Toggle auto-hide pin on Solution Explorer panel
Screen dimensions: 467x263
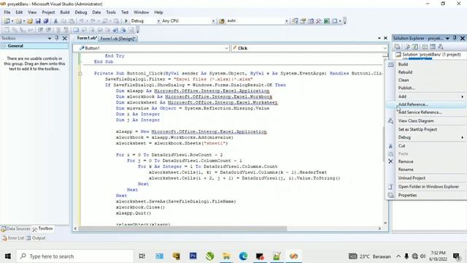tap(455, 38)
